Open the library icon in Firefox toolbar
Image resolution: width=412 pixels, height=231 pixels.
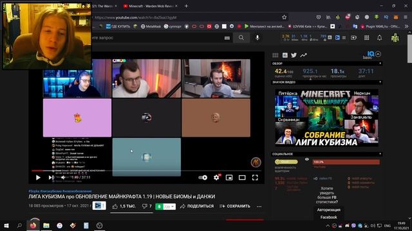[x=328, y=17]
